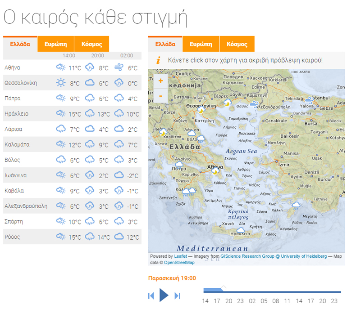Switch left panel to Ευρώπη tab
The width and height of the screenshot is (347, 309).
pos(56,44)
